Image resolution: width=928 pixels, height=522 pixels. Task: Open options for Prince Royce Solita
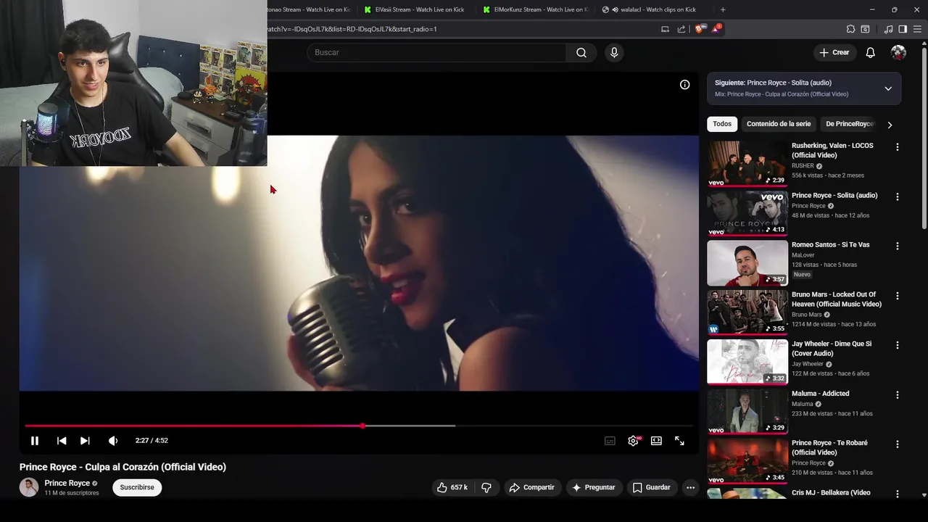898,196
